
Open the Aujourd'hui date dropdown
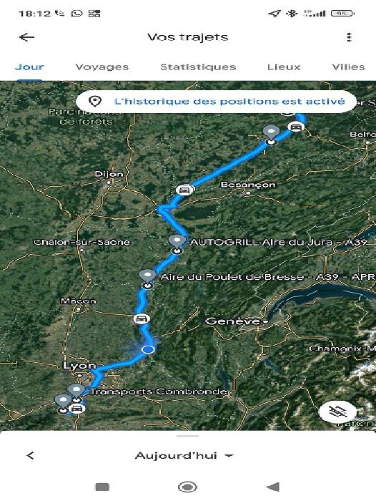(x=184, y=455)
